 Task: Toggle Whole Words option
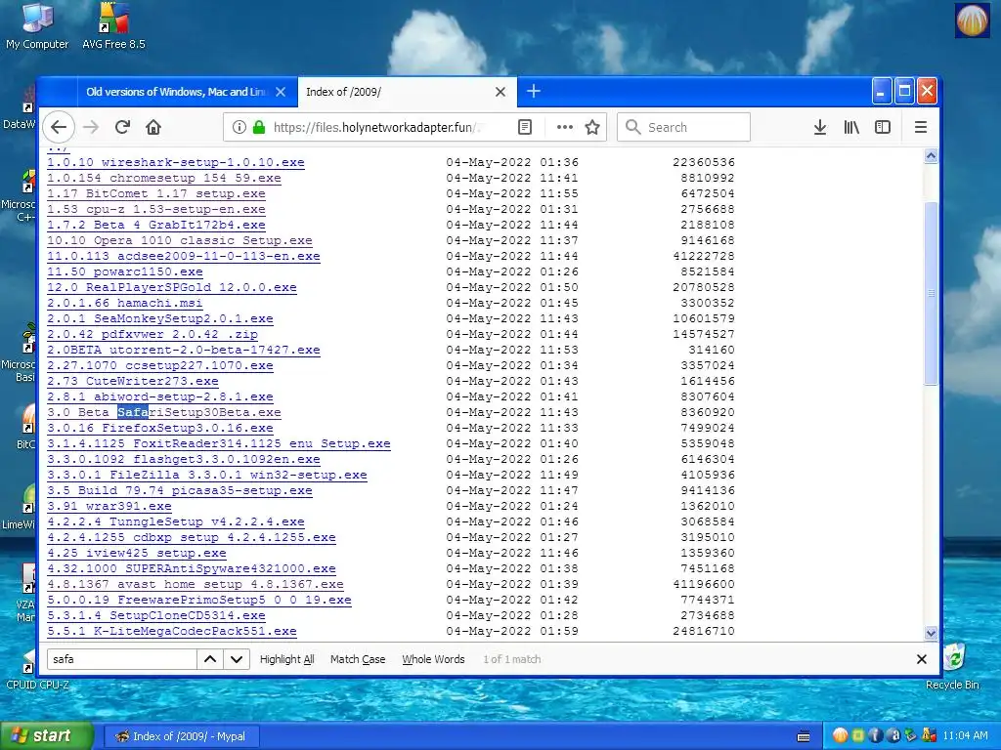click(x=433, y=659)
